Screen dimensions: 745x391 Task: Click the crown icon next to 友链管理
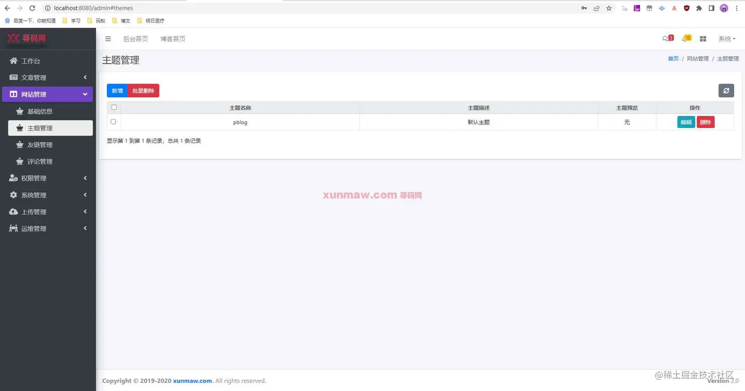20,145
